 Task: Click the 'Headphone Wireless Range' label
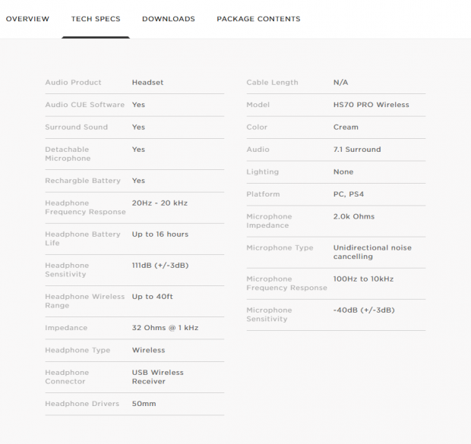pos(85,301)
